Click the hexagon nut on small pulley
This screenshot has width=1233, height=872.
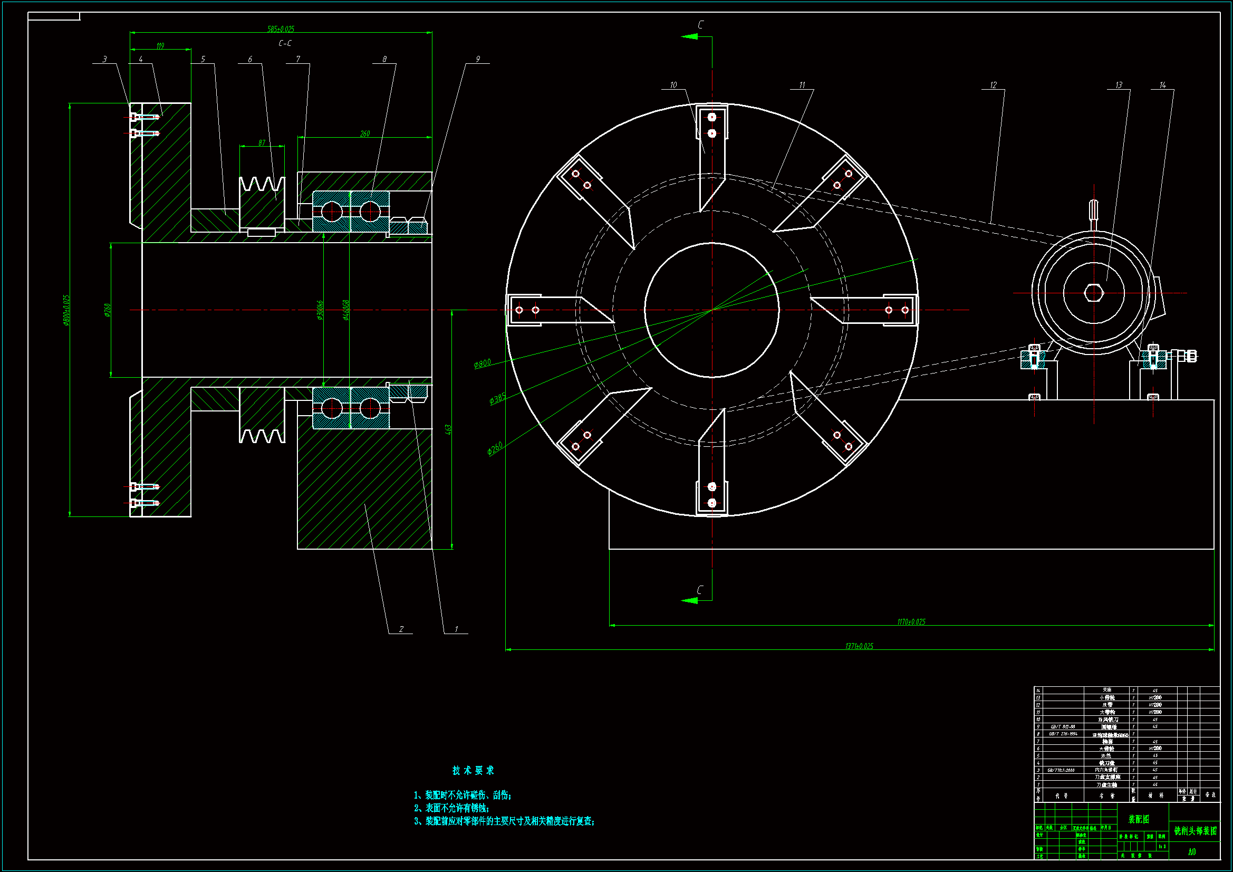tap(1094, 293)
